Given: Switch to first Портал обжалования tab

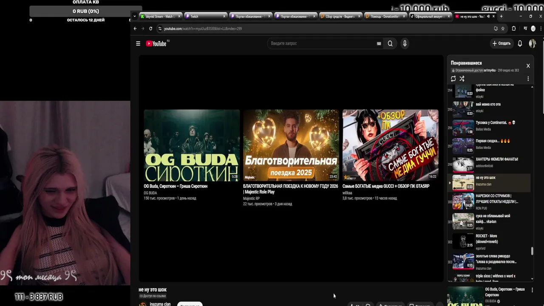Looking at the screenshot, I should tap(250, 17).
